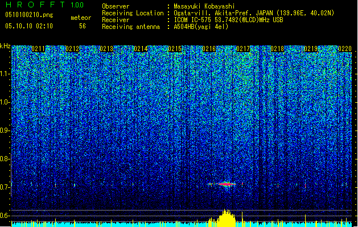The image size is (358, 227).
Task: Click the HROFFT 1.0.0 title text
Action: tap(45, 5)
